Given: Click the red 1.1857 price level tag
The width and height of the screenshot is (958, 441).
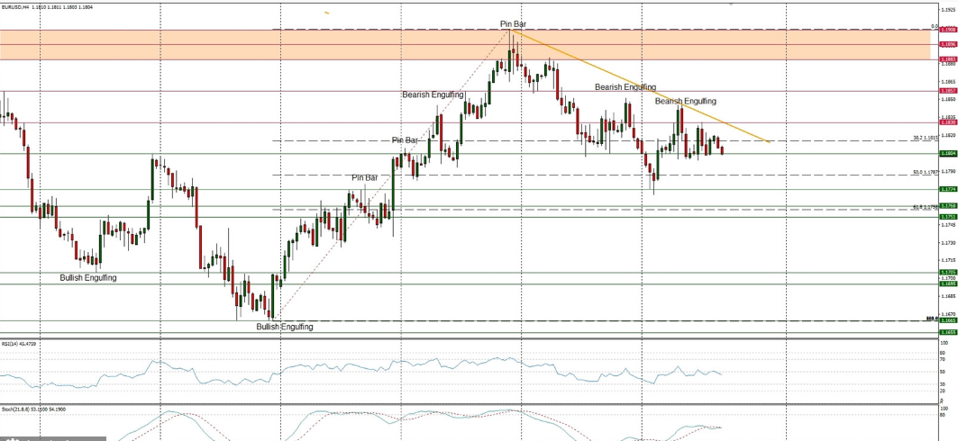Looking at the screenshot, I should click(947, 91).
